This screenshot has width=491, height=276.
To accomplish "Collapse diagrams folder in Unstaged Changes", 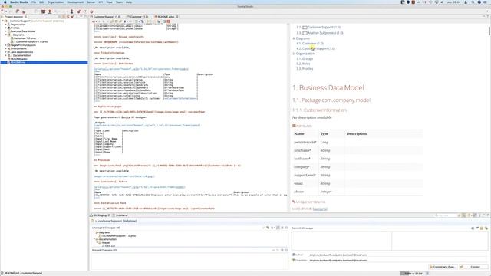I will click(94, 232).
